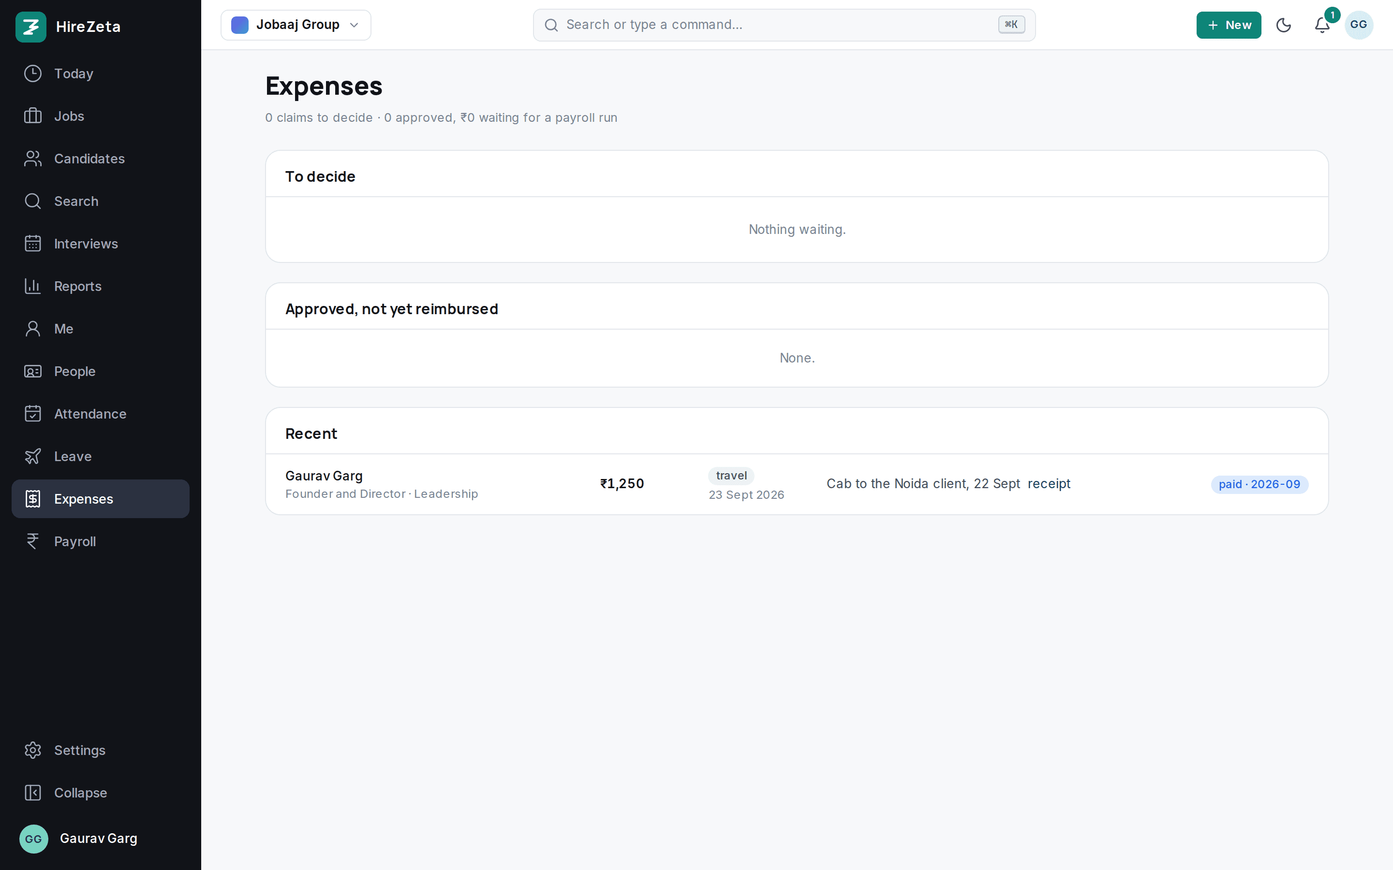Open notifications bell icon
1393x870 pixels.
tap(1322, 25)
